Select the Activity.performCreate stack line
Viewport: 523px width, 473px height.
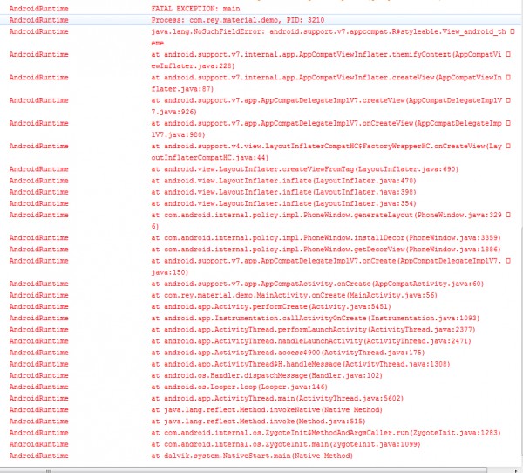[x=271, y=306]
